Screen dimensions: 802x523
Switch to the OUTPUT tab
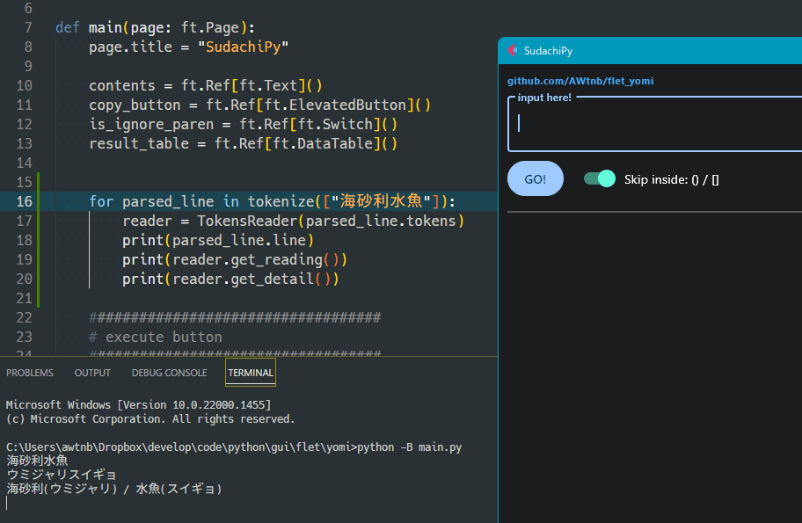(x=92, y=373)
